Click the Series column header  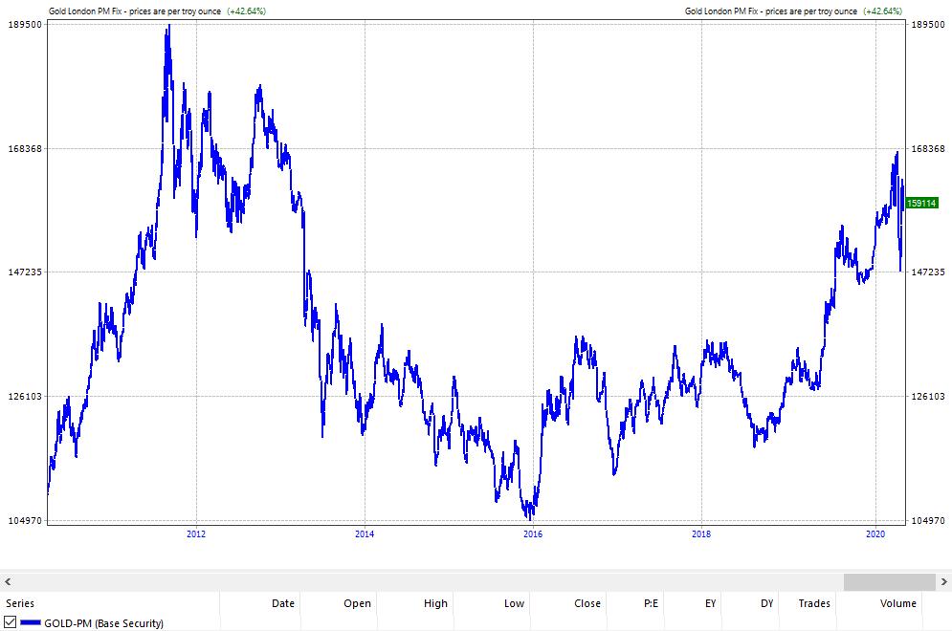[19, 603]
